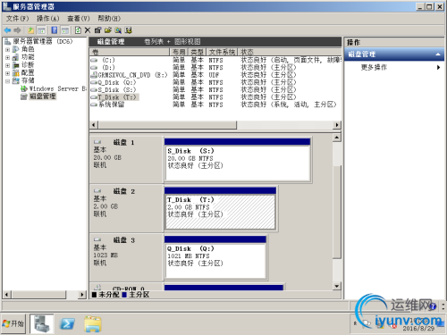Viewport: 447px width, 335px height.
Task: Launch PowerShell from taskbar
Action: coord(68,324)
